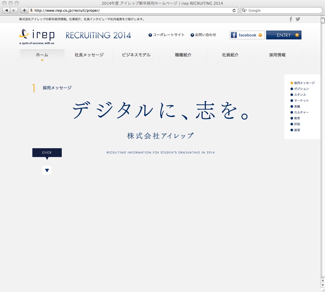This screenshot has width=325, height=292.
Task: Click the 株式会社アイレップ company name text
Action: tap(160, 136)
